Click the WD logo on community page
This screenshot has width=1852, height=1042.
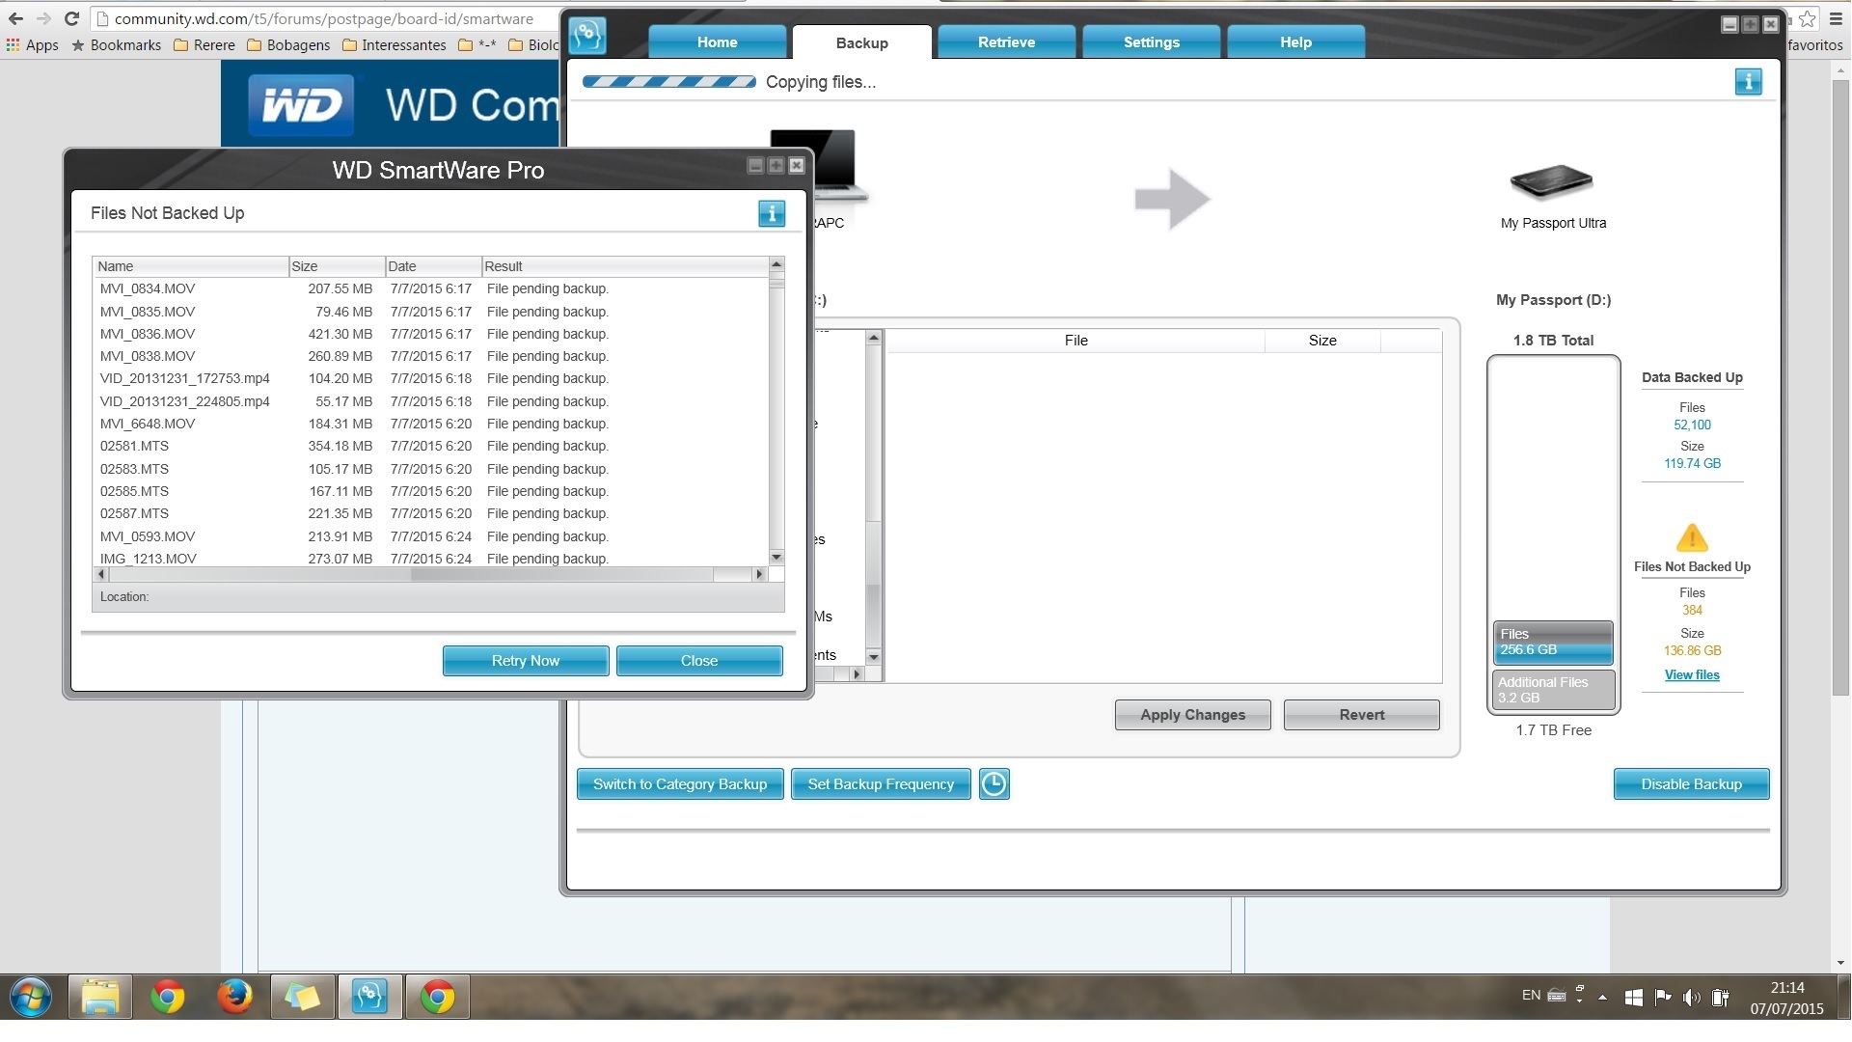(301, 104)
